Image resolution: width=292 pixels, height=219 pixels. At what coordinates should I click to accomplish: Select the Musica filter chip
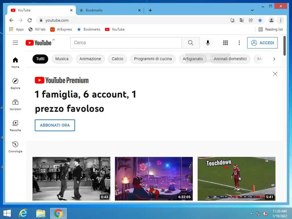pos(62,59)
